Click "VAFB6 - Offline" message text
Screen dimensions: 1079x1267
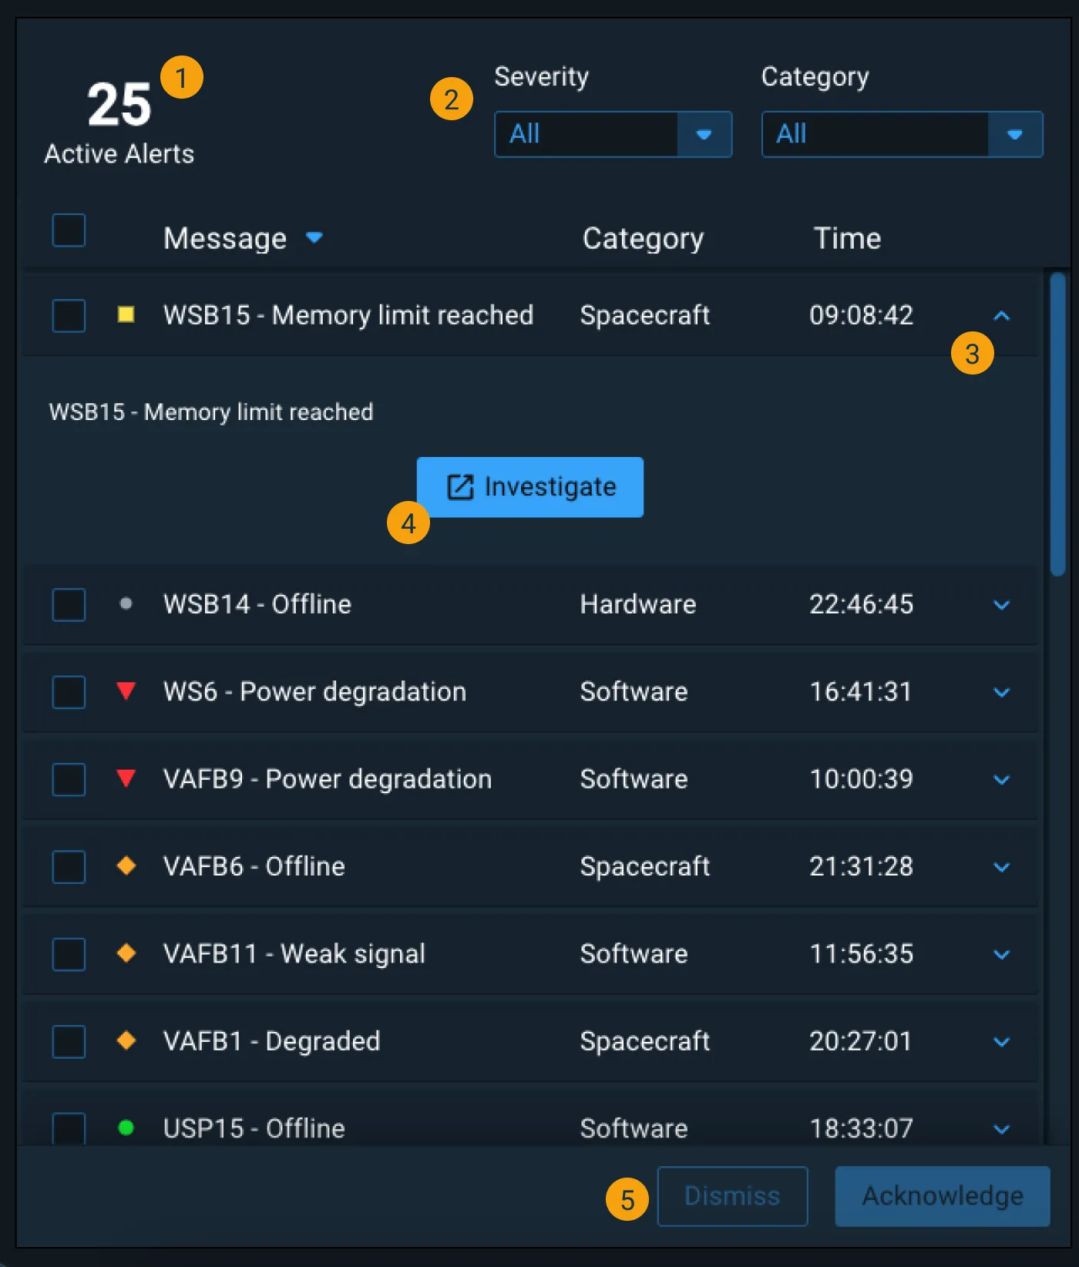254,866
